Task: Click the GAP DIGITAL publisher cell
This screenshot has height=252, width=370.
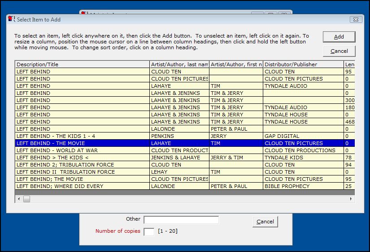Action: (304, 136)
